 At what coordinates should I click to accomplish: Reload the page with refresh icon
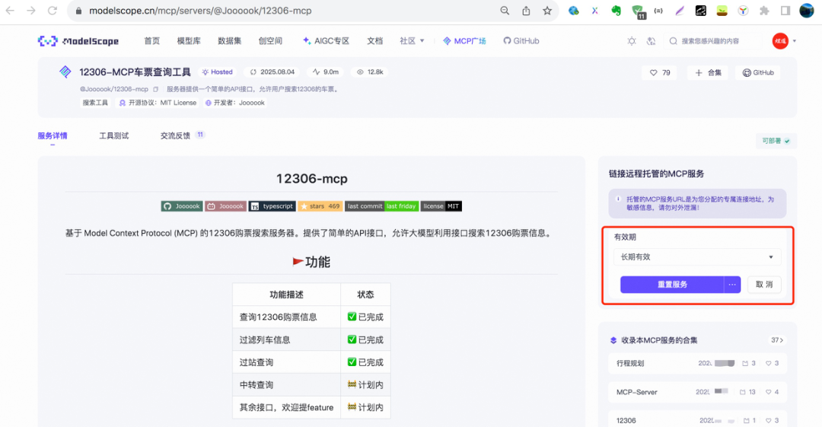53,11
